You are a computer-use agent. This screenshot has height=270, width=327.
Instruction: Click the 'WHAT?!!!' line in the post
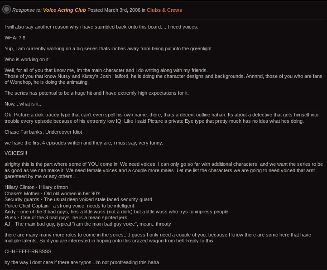click(15, 38)
